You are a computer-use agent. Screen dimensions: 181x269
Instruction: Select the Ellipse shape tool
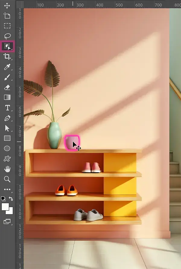pyautogui.click(x=7, y=148)
